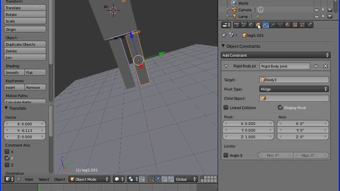Click the Vector Y -0.113 field
This screenshot has height=191, width=340.
[x=25, y=131]
